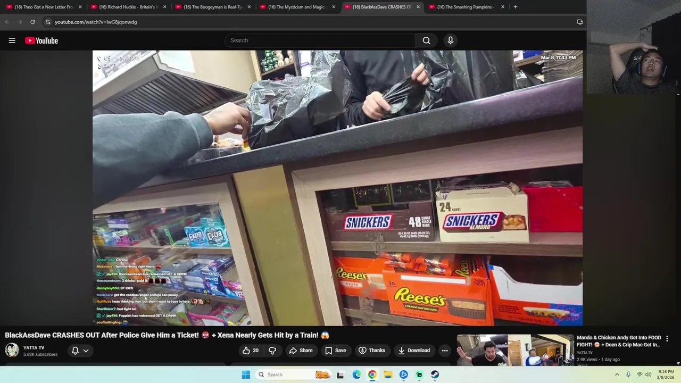Open options menu for suggested video
This screenshot has height=383, width=681.
pos(667,338)
